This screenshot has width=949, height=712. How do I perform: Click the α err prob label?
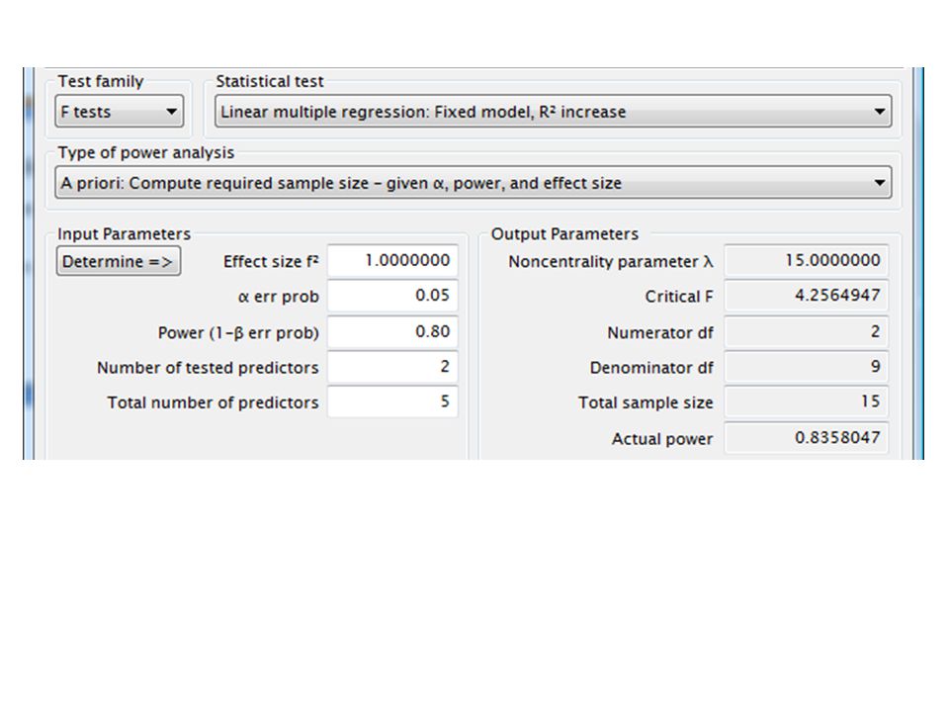[x=279, y=297]
